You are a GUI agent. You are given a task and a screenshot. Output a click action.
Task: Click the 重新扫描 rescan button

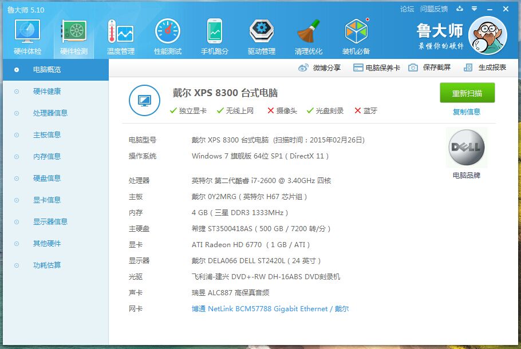[x=467, y=93]
